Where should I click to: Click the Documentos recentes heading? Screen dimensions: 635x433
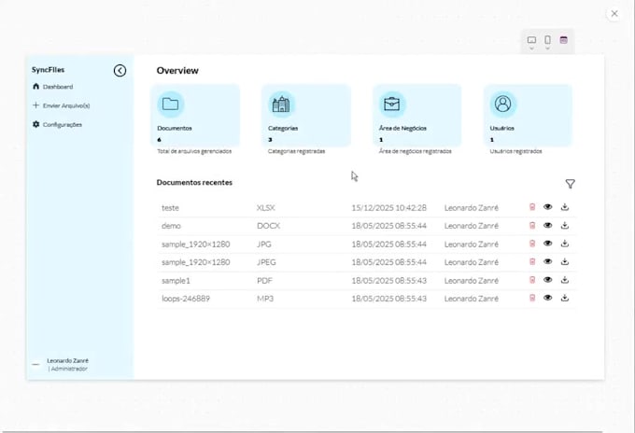pyautogui.click(x=194, y=183)
